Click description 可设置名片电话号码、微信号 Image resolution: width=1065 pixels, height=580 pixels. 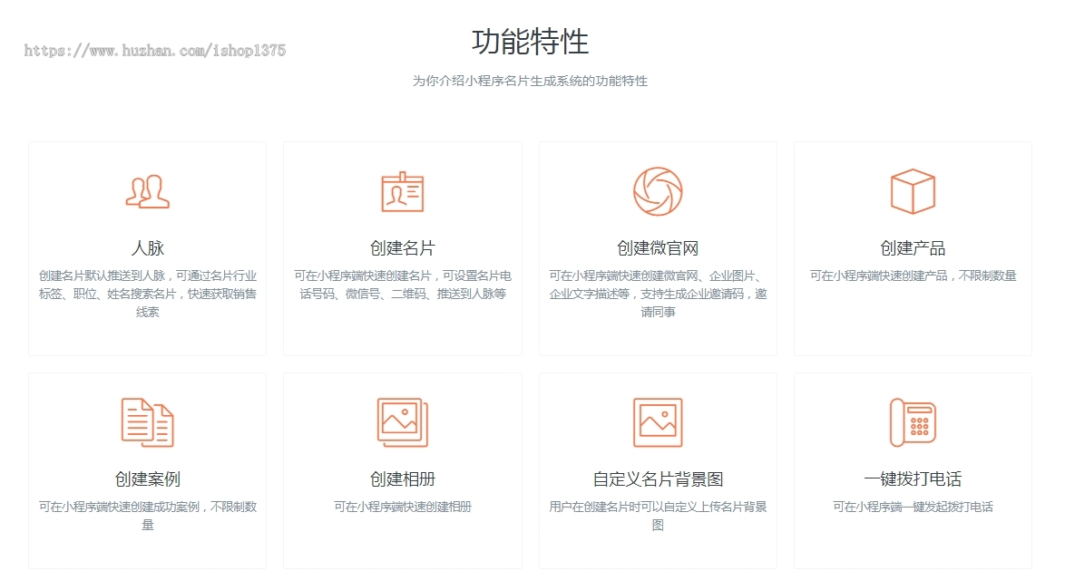pyautogui.click(x=403, y=285)
